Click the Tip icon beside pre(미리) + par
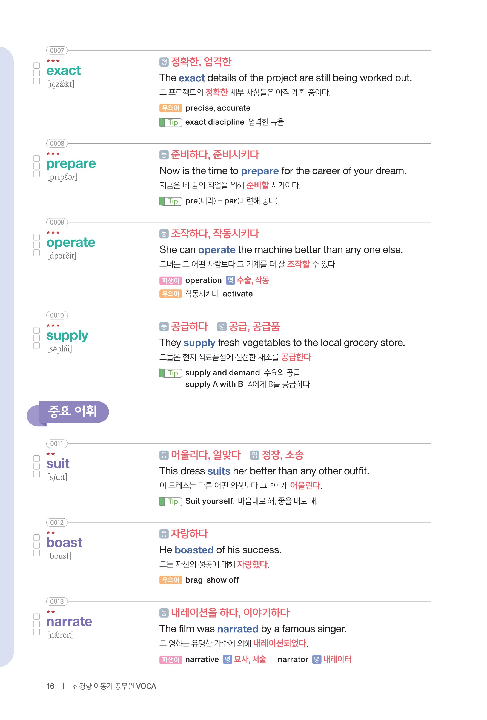This screenshot has width=487, height=720. [x=170, y=201]
